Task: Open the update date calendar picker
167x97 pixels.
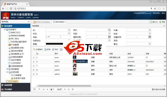Action: (x=109, y=37)
